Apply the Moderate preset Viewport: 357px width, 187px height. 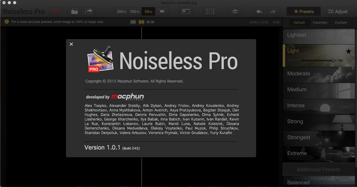tap(319, 75)
